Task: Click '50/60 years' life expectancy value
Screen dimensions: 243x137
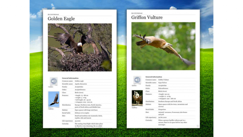Action: pyautogui.click(x=162, y=117)
